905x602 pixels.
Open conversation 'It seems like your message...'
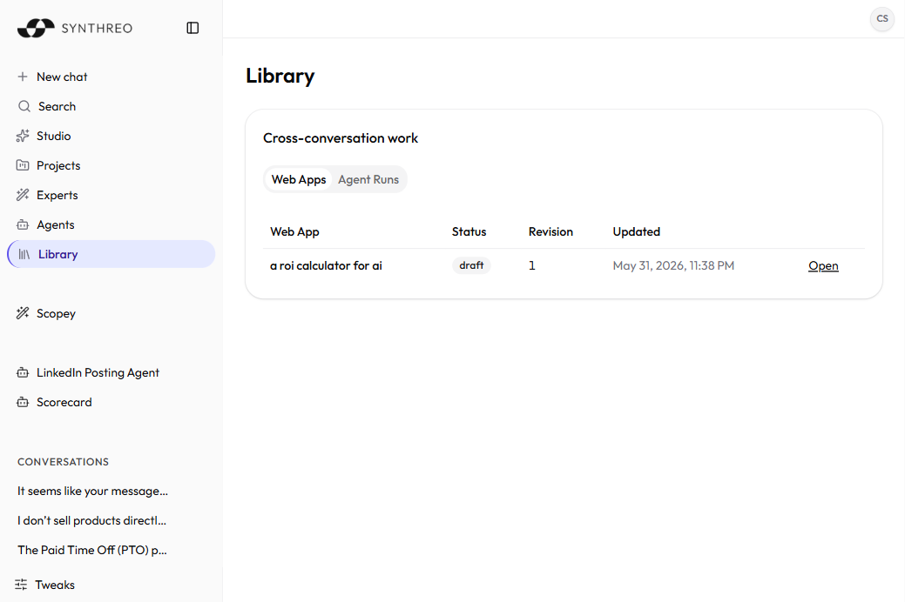pos(92,492)
